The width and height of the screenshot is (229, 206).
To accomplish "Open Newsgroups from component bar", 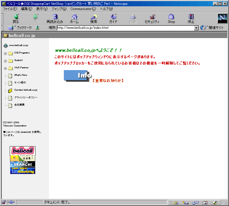I will (x=195, y=203).
